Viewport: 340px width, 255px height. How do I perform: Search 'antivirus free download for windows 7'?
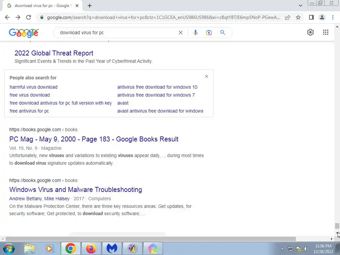coord(156,95)
